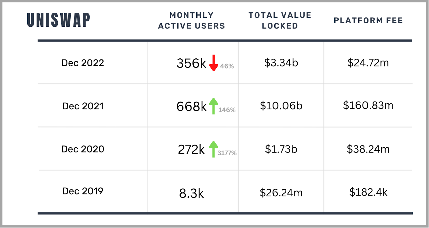Image resolution: width=429 pixels, height=228 pixels.
Task: Click the $3.34b total value cell
Action: [281, 63]
